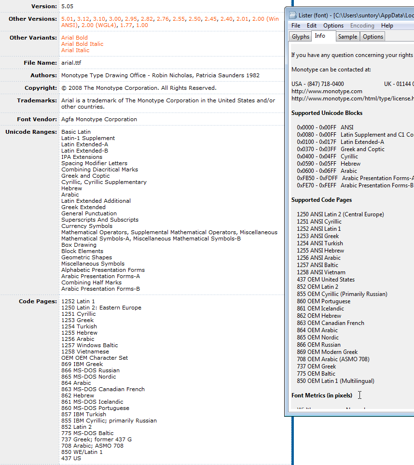Open version 1.00 link
This screenshot has height=465, width=414.
142,25
